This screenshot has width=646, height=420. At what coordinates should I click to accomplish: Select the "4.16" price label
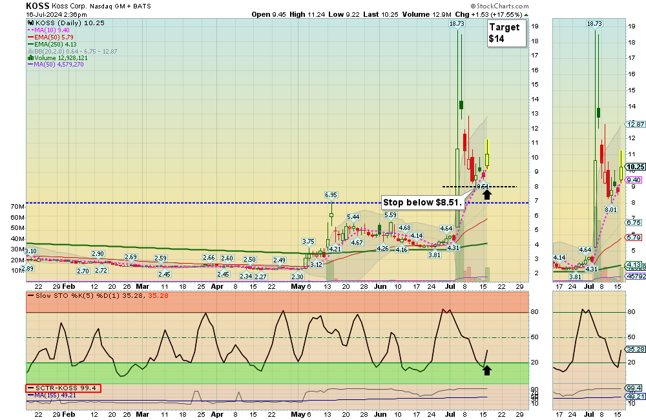(x=401, y=249)
